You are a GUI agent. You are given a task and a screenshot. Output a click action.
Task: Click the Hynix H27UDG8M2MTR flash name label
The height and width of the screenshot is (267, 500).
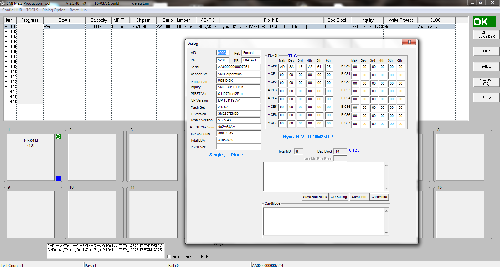[x=308, y=137]
